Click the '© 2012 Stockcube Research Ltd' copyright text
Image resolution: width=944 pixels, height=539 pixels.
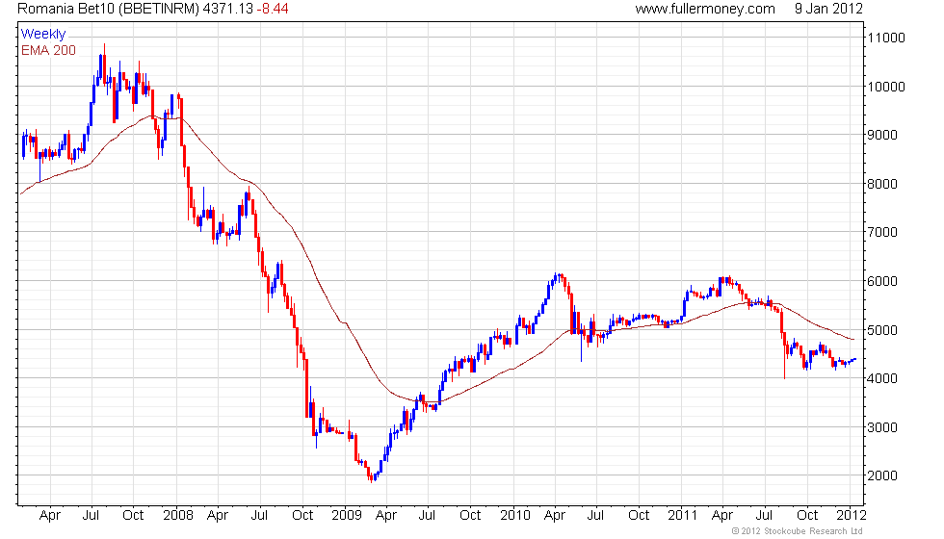[798, 531]
